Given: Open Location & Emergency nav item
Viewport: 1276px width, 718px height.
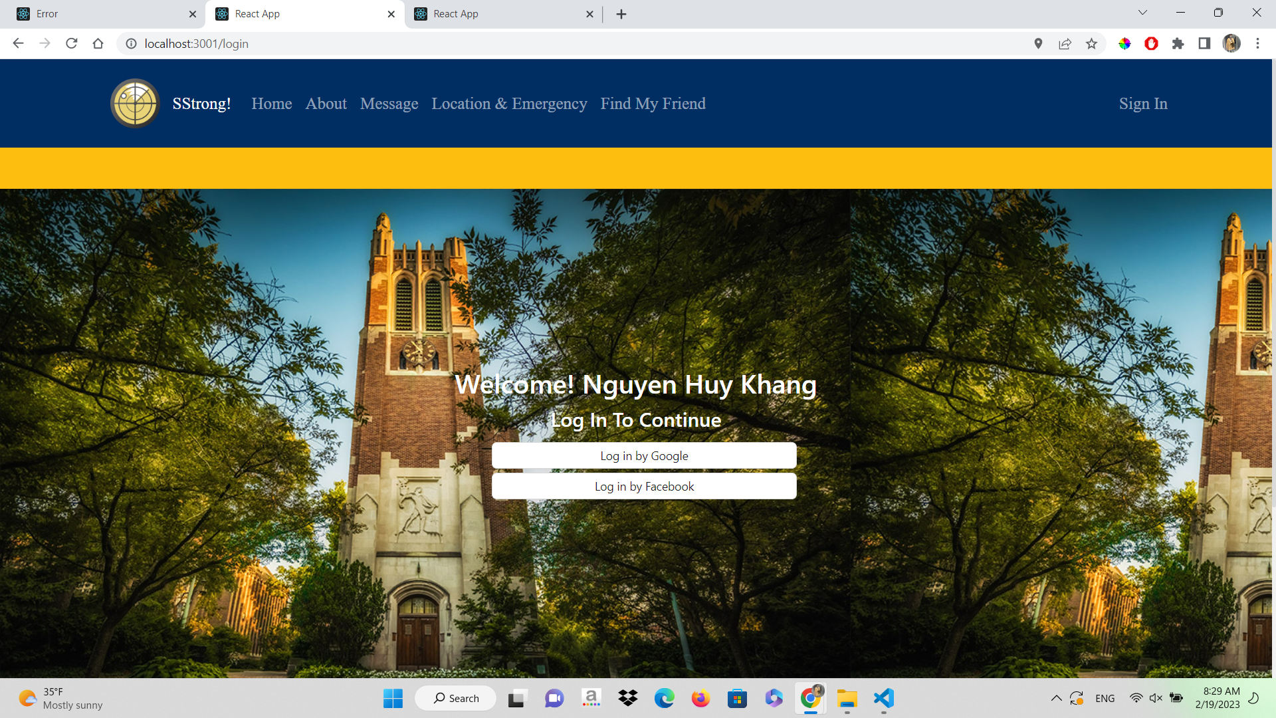Looking at the screenshot, I should [509, 104].
